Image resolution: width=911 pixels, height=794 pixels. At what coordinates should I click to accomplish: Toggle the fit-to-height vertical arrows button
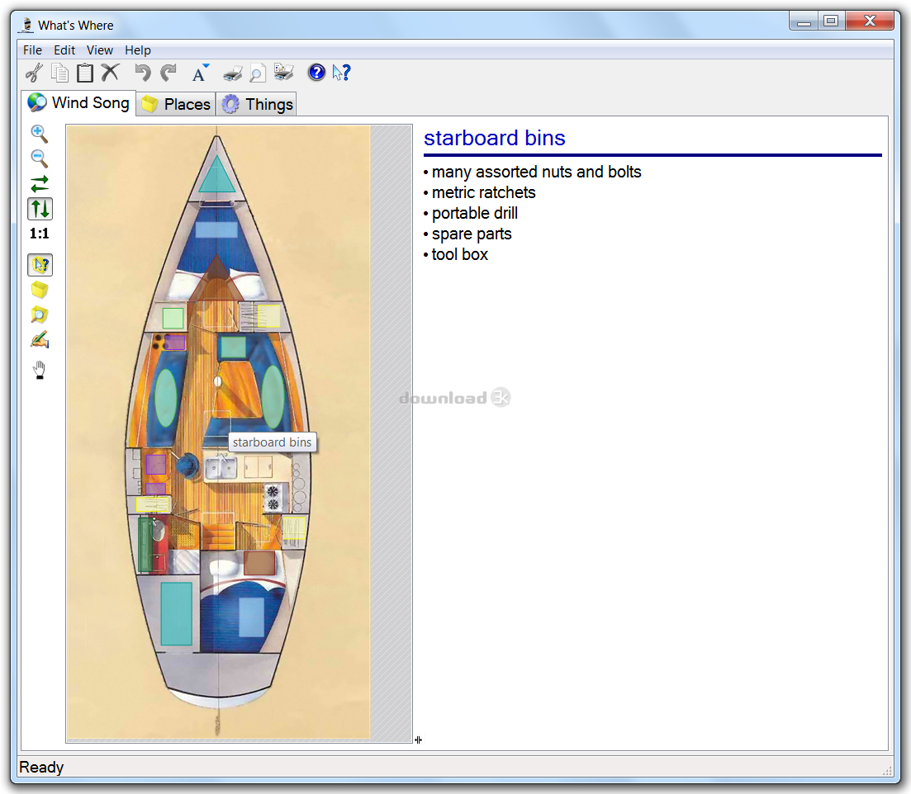(39, 209)
